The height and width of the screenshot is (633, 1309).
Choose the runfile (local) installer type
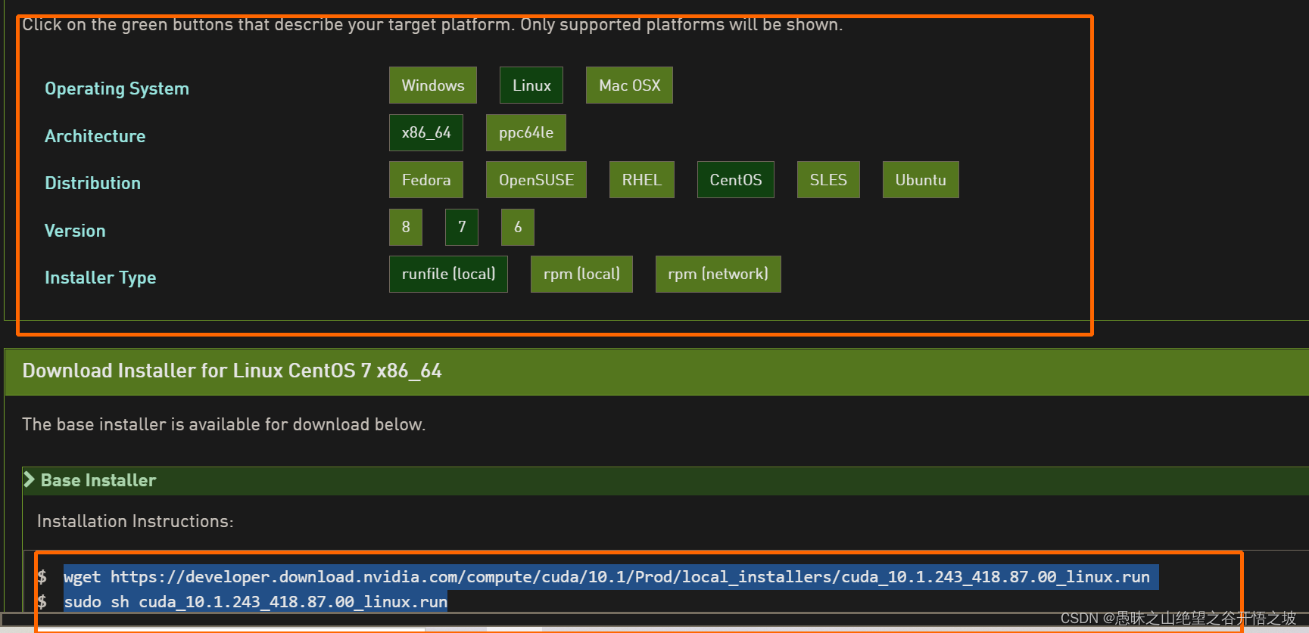(448, 274)
